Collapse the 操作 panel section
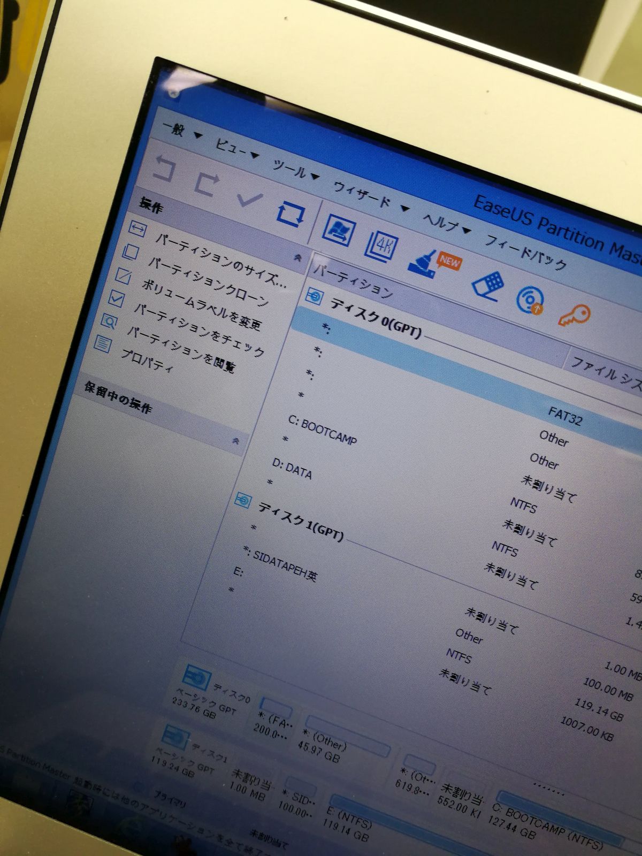 click(297, 258)
